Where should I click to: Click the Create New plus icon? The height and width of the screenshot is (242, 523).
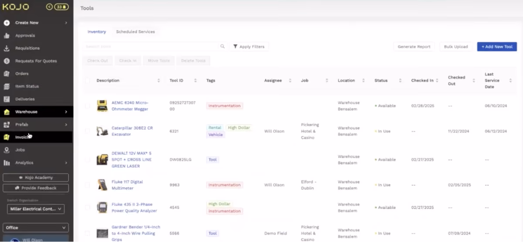tap(7, 23)
